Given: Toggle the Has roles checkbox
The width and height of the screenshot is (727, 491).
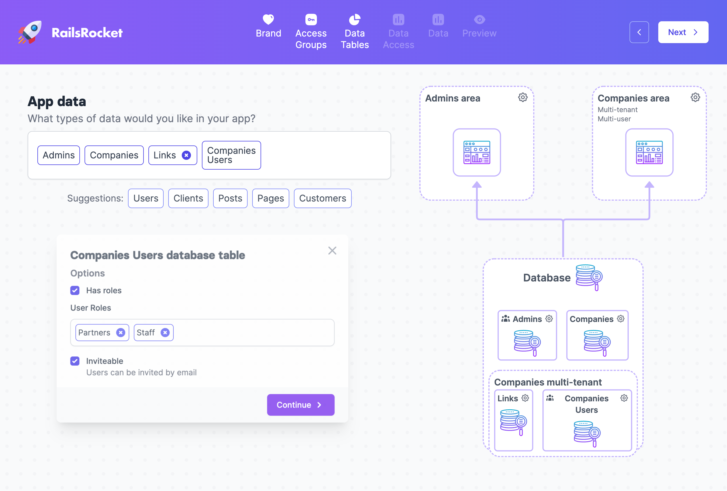Looking at the screenshot, I should pyautogui.click(x=75, y=291).
